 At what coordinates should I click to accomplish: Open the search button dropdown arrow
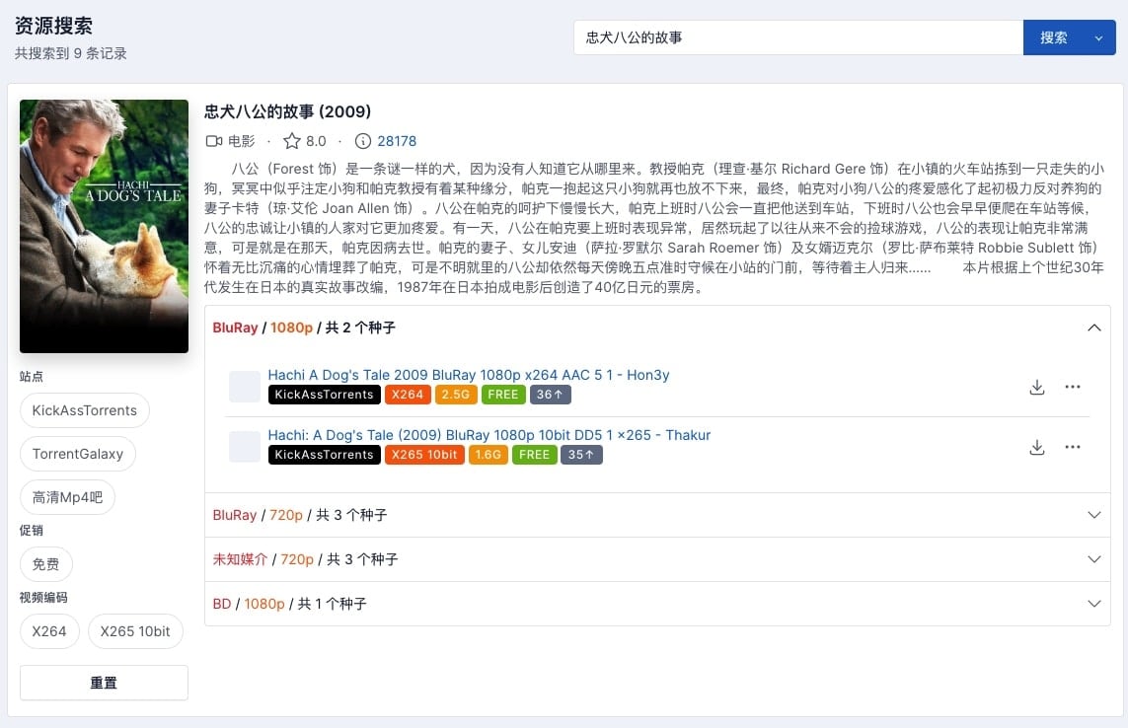[x=1098, y=38]
